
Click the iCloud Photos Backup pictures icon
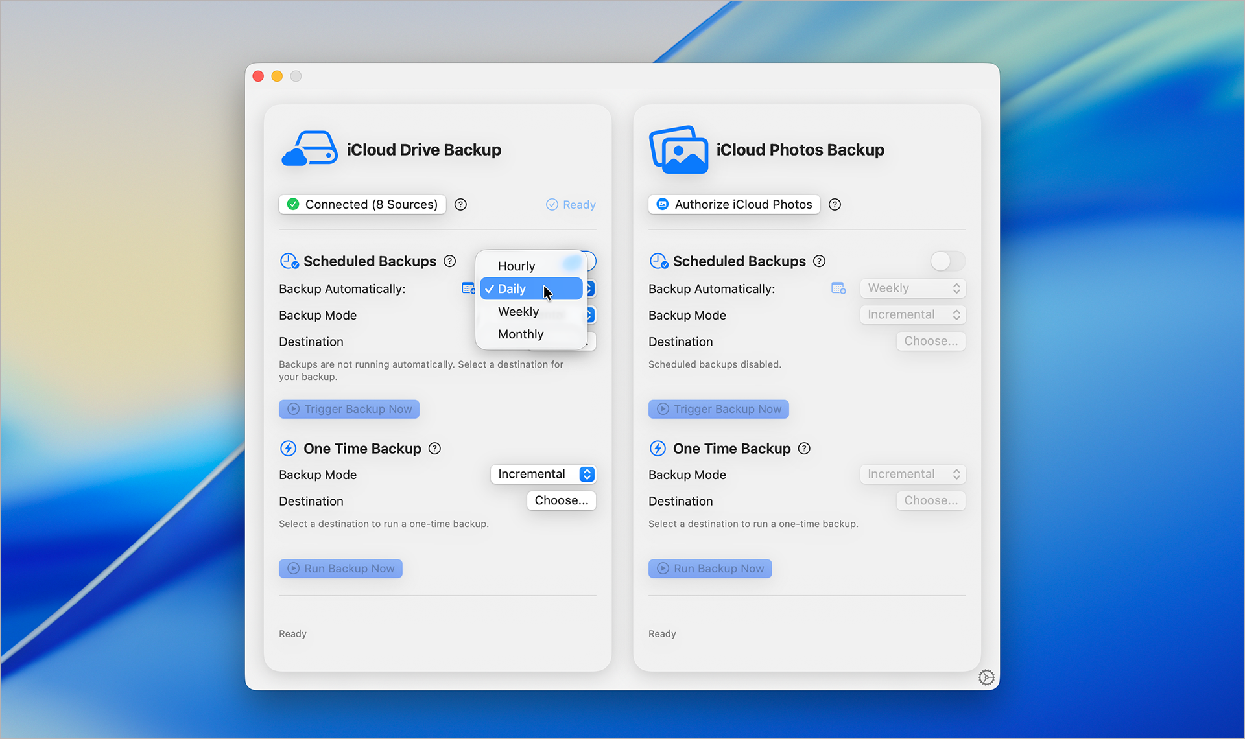(678, 150)
